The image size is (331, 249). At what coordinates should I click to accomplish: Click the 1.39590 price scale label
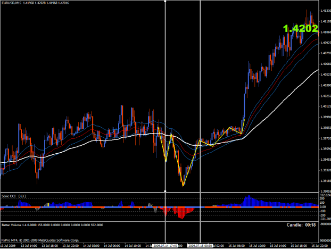click(326, 149)
